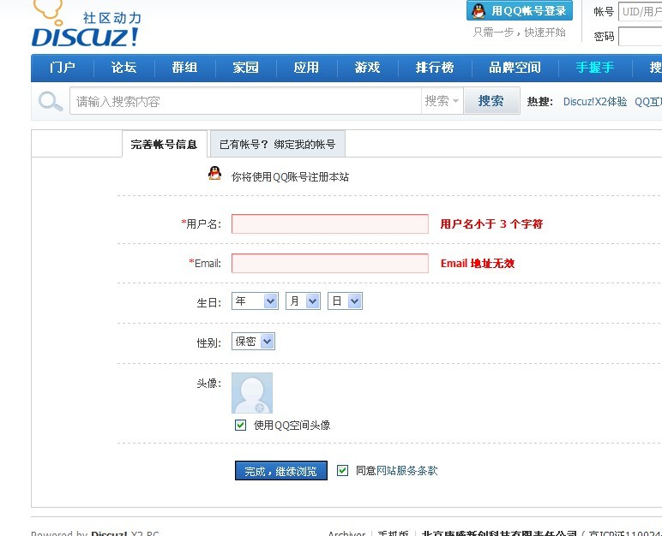
Task: Click 你将使用QQ账号注册本站 text
Action: tap(290, 177)
